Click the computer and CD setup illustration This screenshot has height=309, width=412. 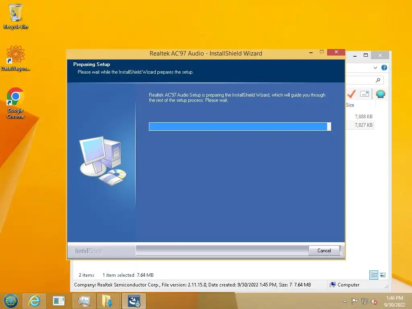pos(103,161)
